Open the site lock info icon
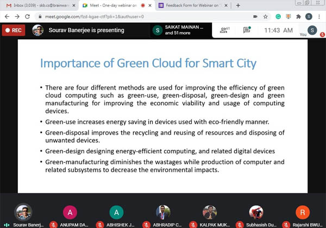 pos(40,17)
